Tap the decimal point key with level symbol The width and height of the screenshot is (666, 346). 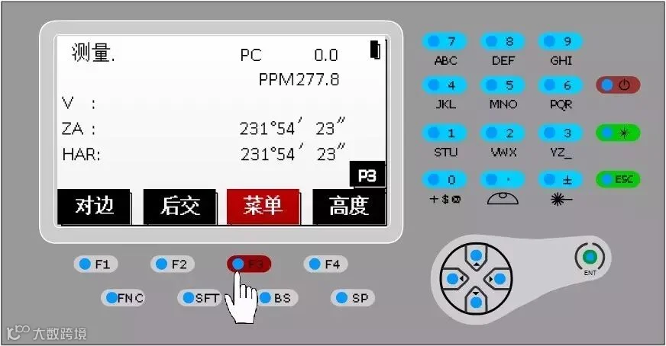502,179
